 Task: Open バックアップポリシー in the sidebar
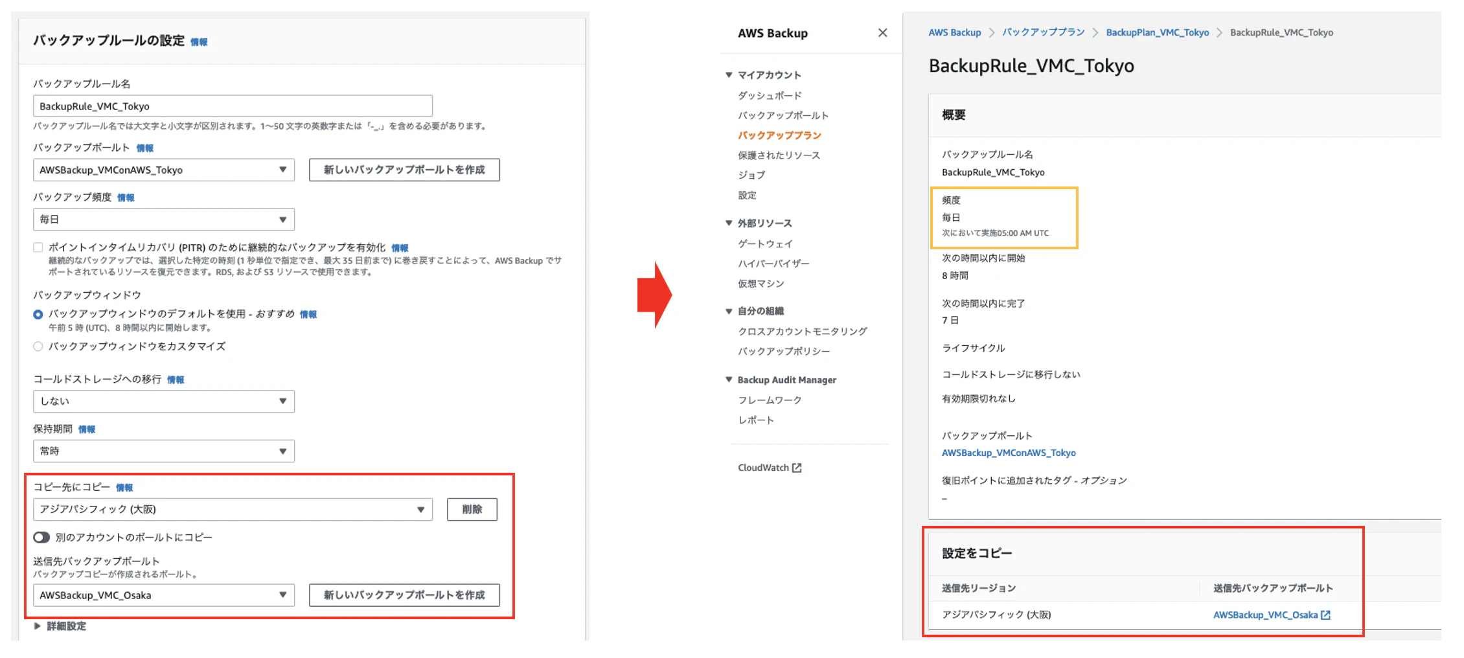coord(784,352)
